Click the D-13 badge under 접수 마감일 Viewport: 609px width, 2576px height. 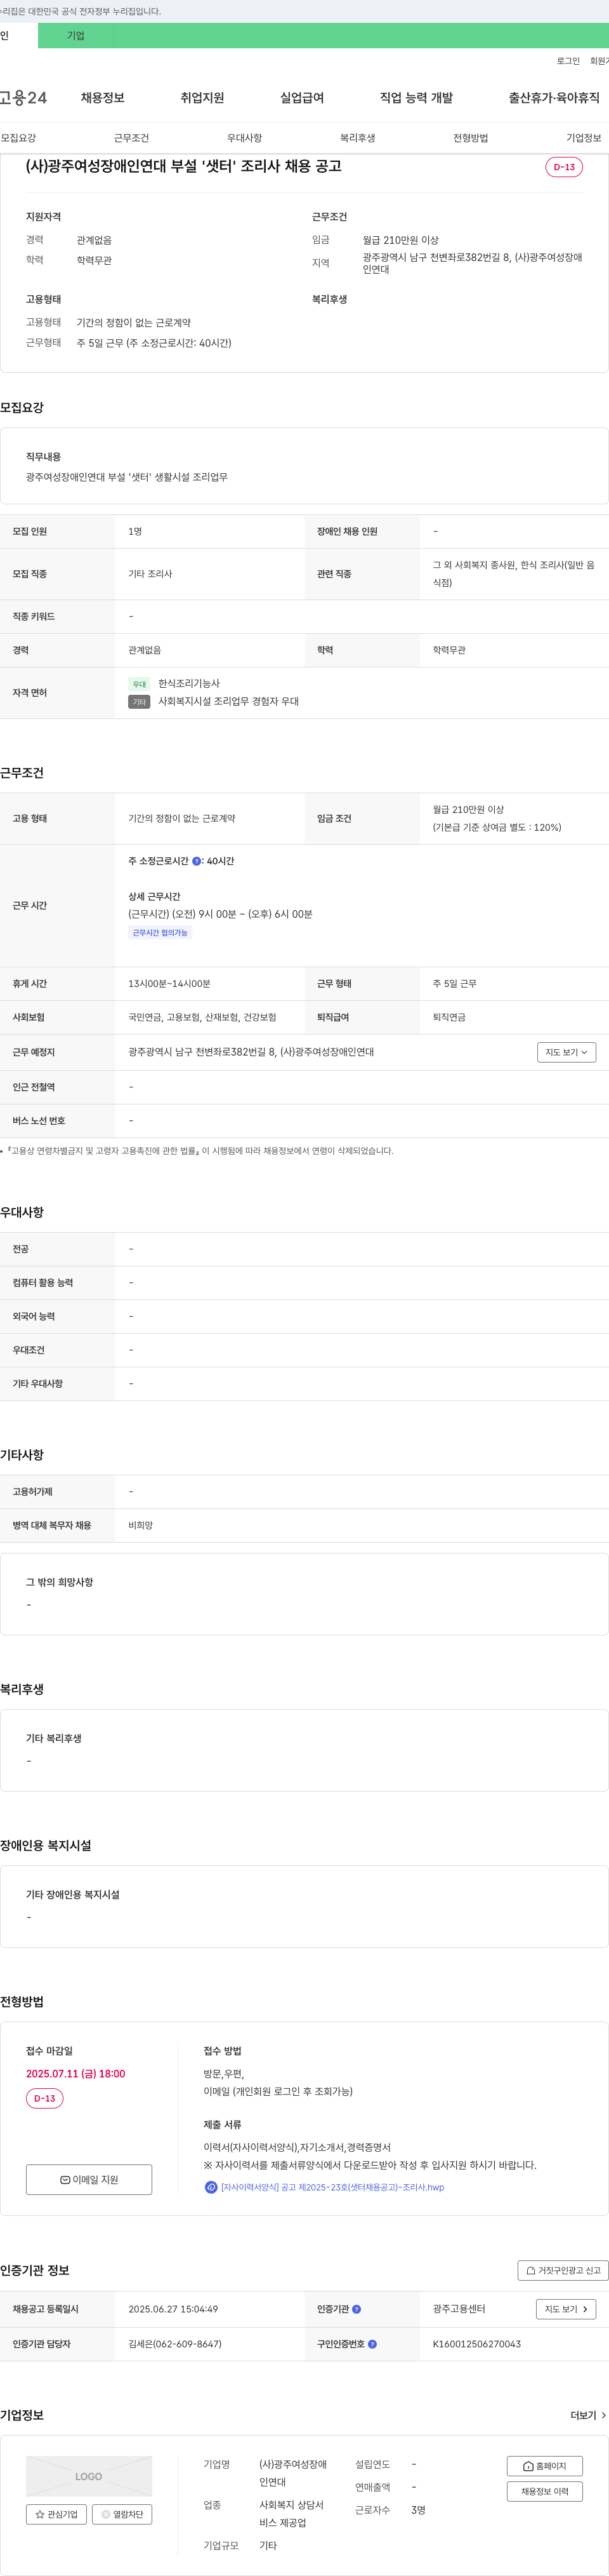point(45,2098)
